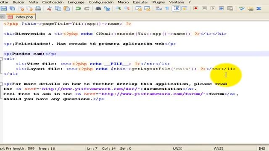
Task: Click the ANSI encoding status entry
Action: [x=219, y=148]
